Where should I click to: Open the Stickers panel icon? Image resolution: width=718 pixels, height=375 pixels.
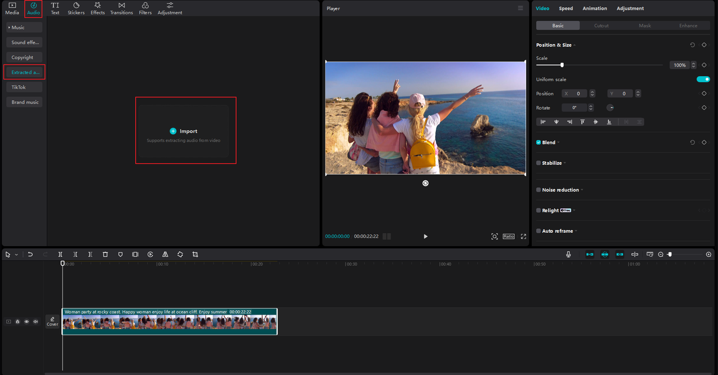click(x=76, y=5)
